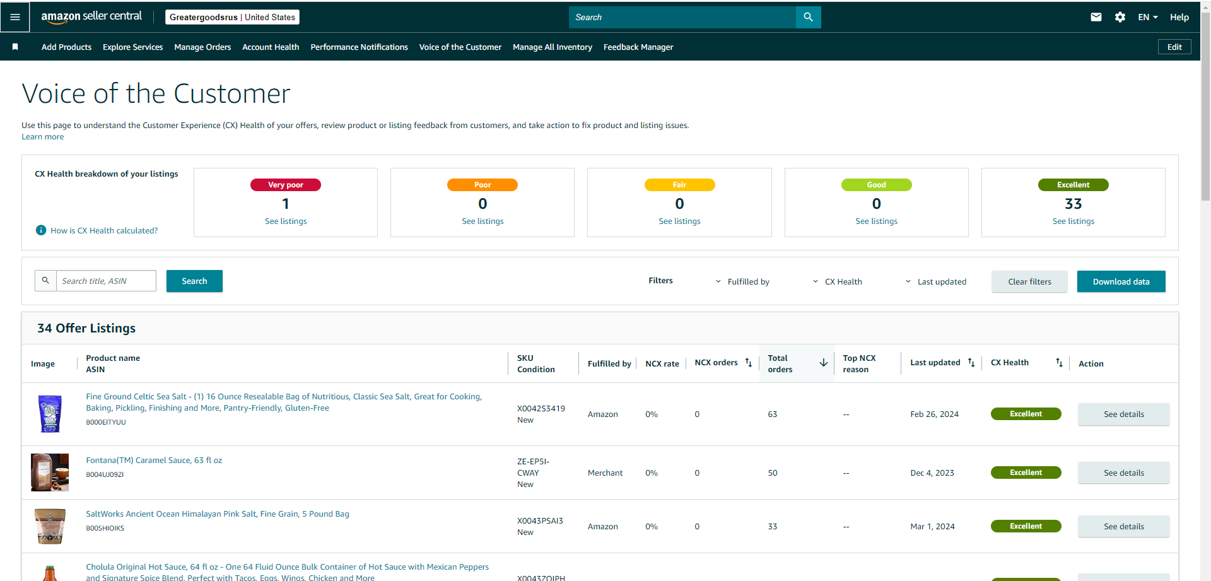
Task: Open Greatergoodsrus United States account switcher
Action: pyautogui.click(x=232, y=17)
